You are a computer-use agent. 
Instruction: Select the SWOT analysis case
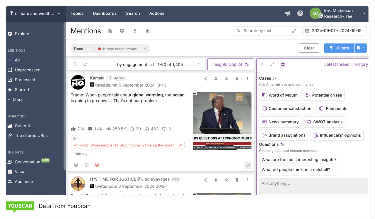coord(324,122)
